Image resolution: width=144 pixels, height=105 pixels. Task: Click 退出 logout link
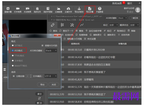130,12
